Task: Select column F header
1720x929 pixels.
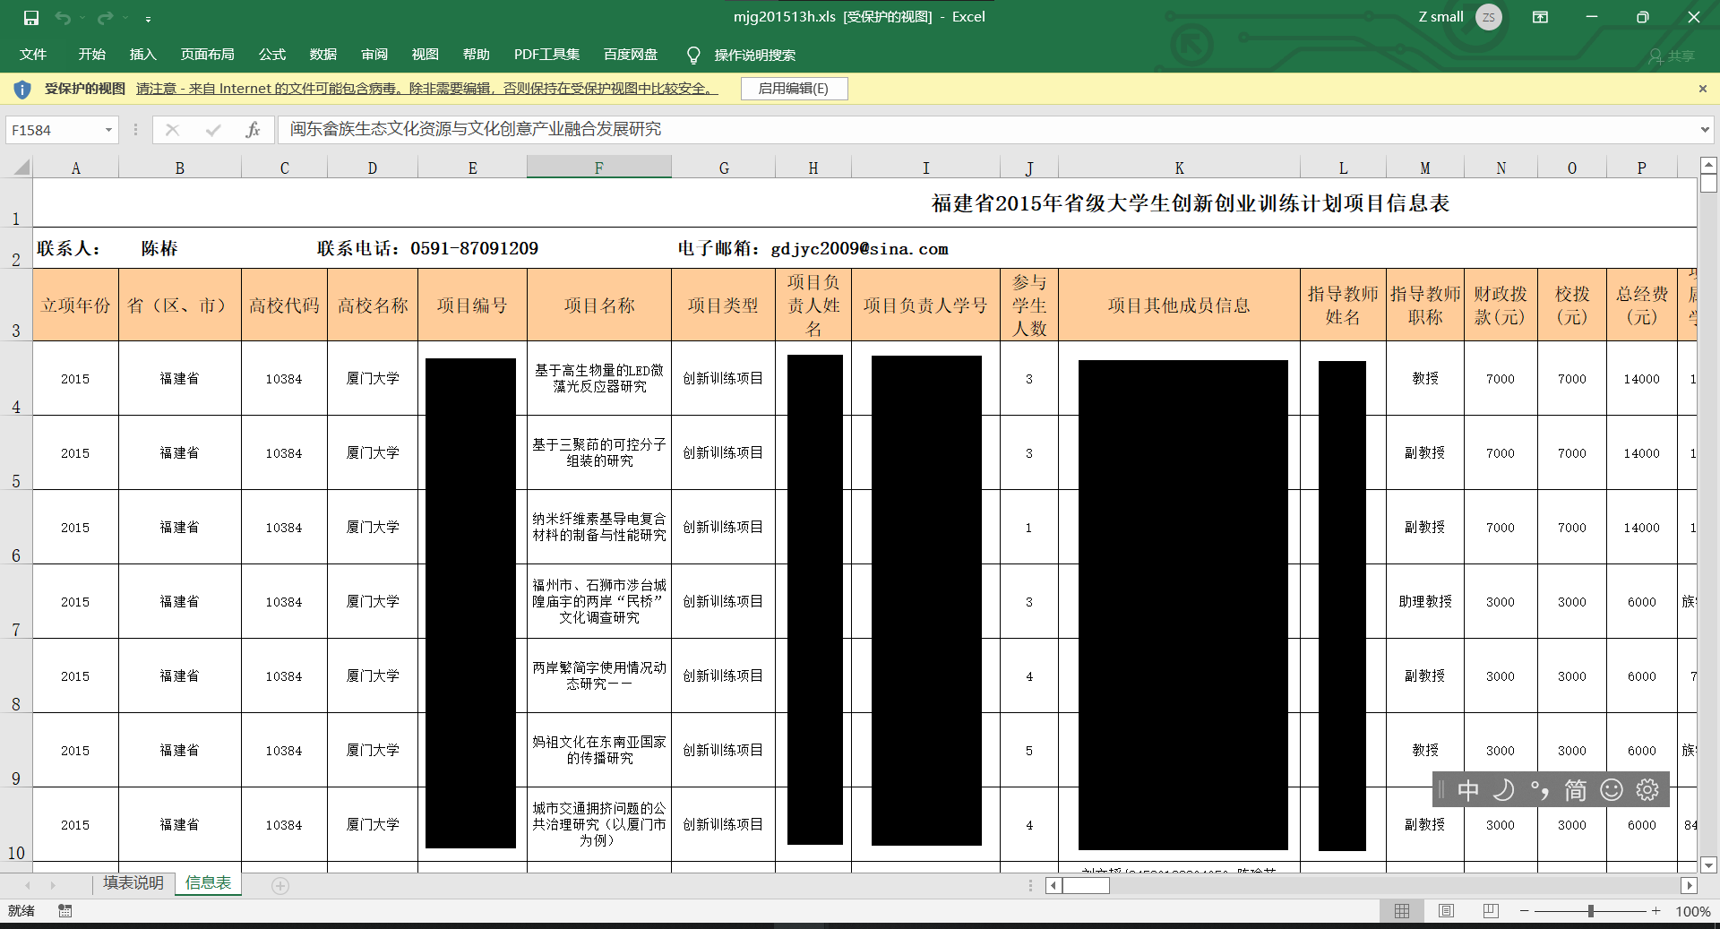Action: [598, 168]
